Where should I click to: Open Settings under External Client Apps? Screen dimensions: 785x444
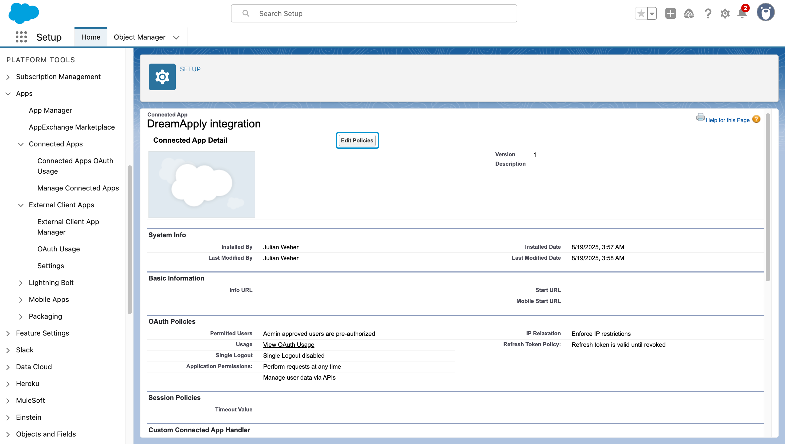(50, 266)
